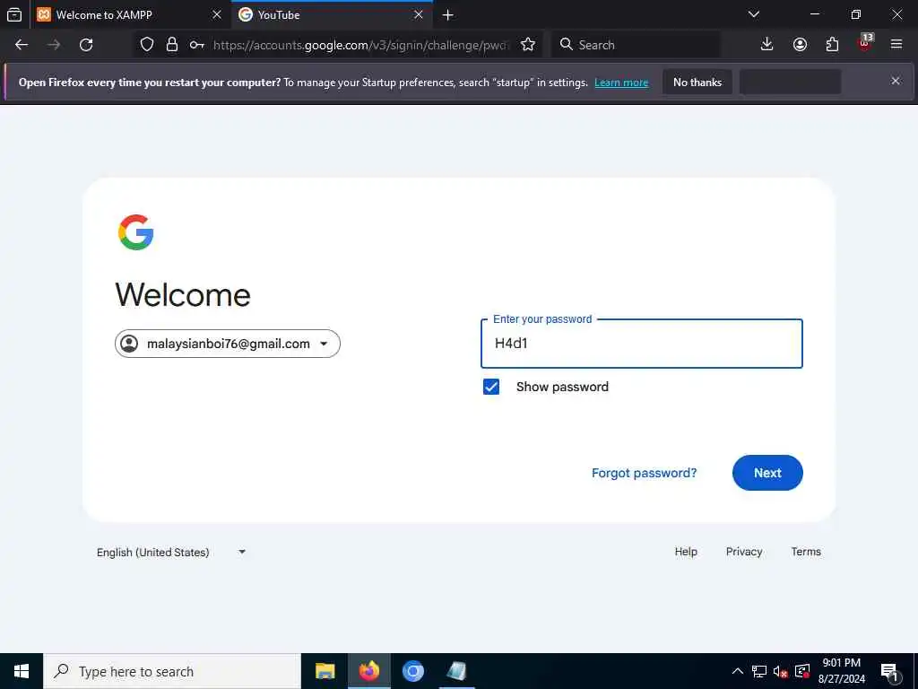Open uBlock extension icon with badge 13

point(865,43)
